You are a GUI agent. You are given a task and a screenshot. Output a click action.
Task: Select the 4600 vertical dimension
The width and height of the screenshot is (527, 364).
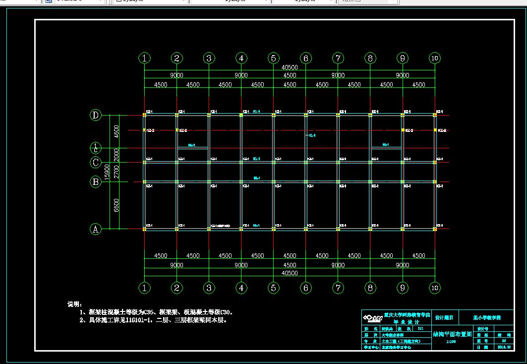click(x=117, y=131)
